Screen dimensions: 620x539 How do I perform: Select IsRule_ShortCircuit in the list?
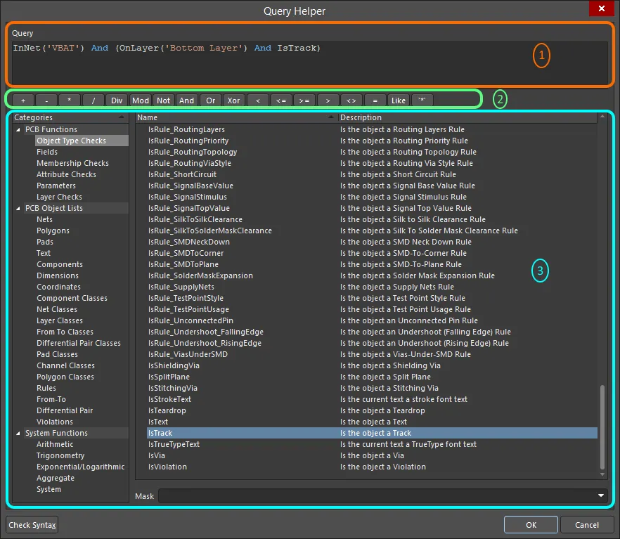[x=372, y=174]
